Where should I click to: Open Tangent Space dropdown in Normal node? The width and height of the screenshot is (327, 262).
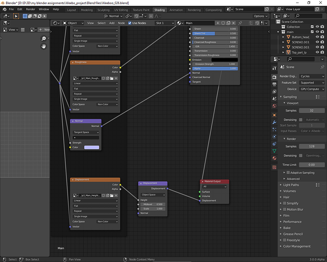point(86,132)
